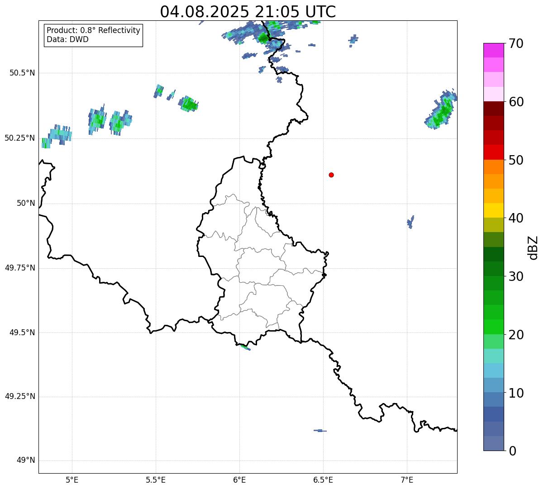Image resolution: width=544 pixels, height=489 pixels.
Task: Click the 49.5°N latitude label
Action: (x=22, y=332)
